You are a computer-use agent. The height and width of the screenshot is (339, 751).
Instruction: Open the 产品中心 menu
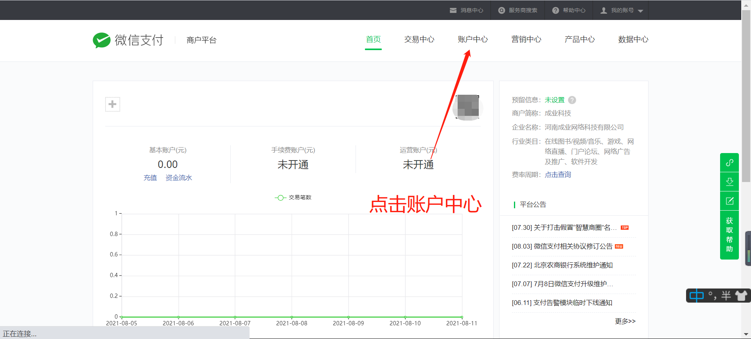point(580,39)
